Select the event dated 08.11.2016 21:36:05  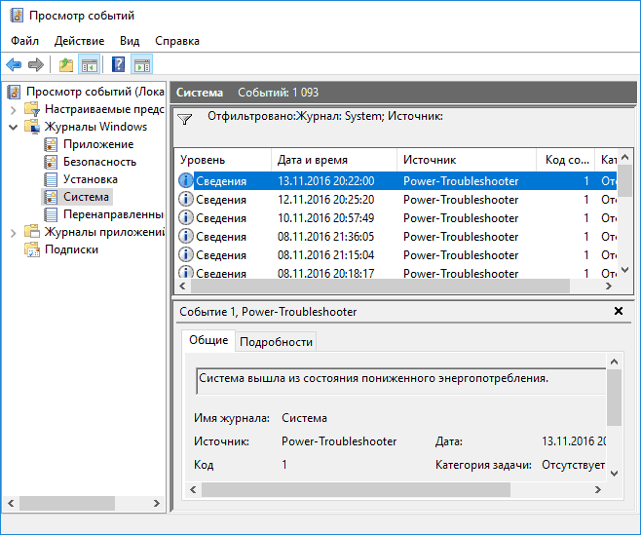396,236
